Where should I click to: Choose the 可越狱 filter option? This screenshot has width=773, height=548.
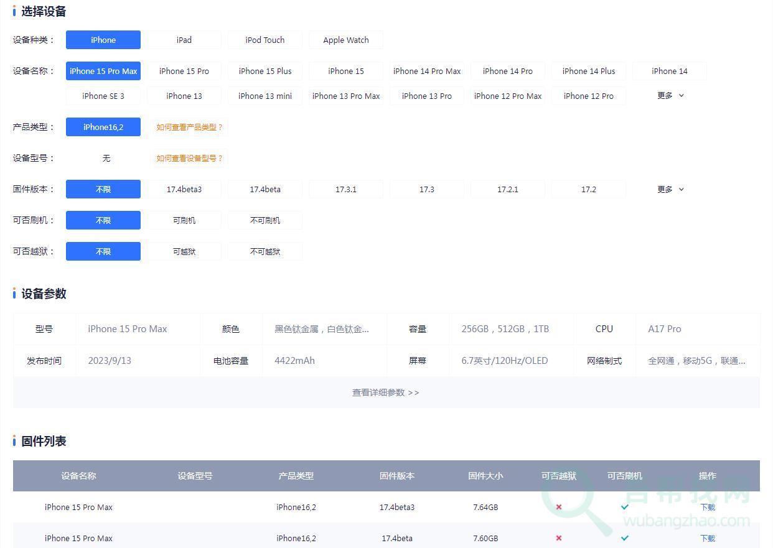click(184, 251)
